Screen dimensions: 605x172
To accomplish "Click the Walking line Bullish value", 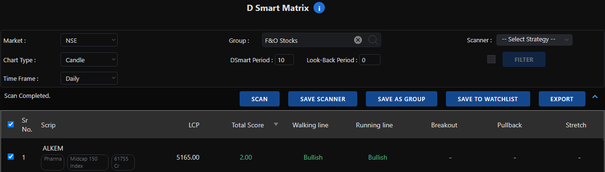I will tap(313, 157).
